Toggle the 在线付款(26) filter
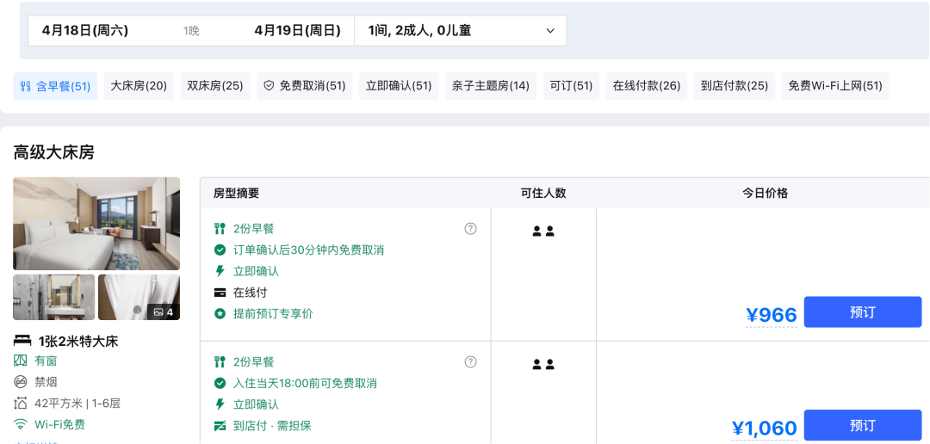 click(647, 86)
